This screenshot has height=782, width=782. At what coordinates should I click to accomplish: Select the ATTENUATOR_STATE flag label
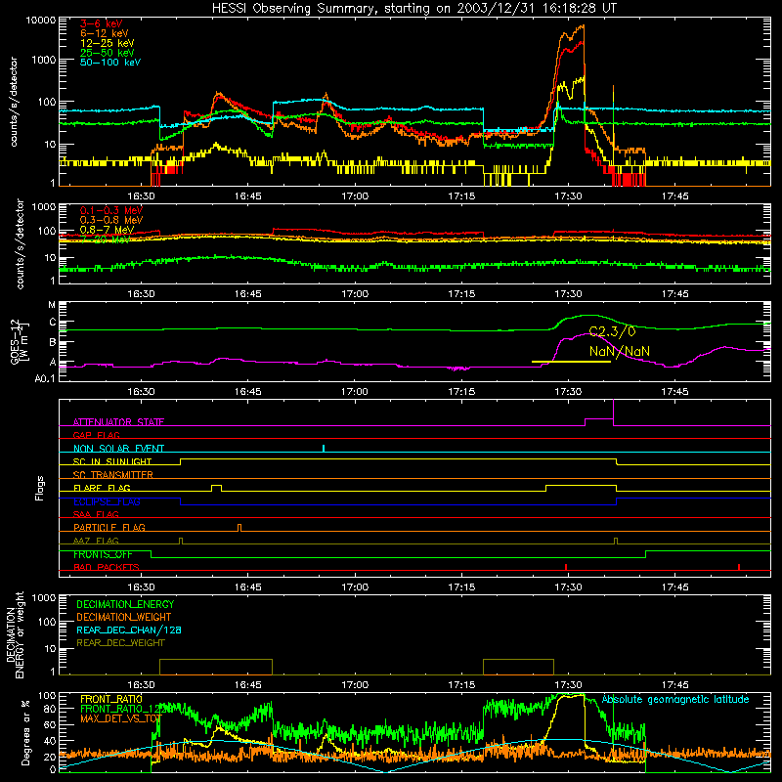[x=118, y=422]
